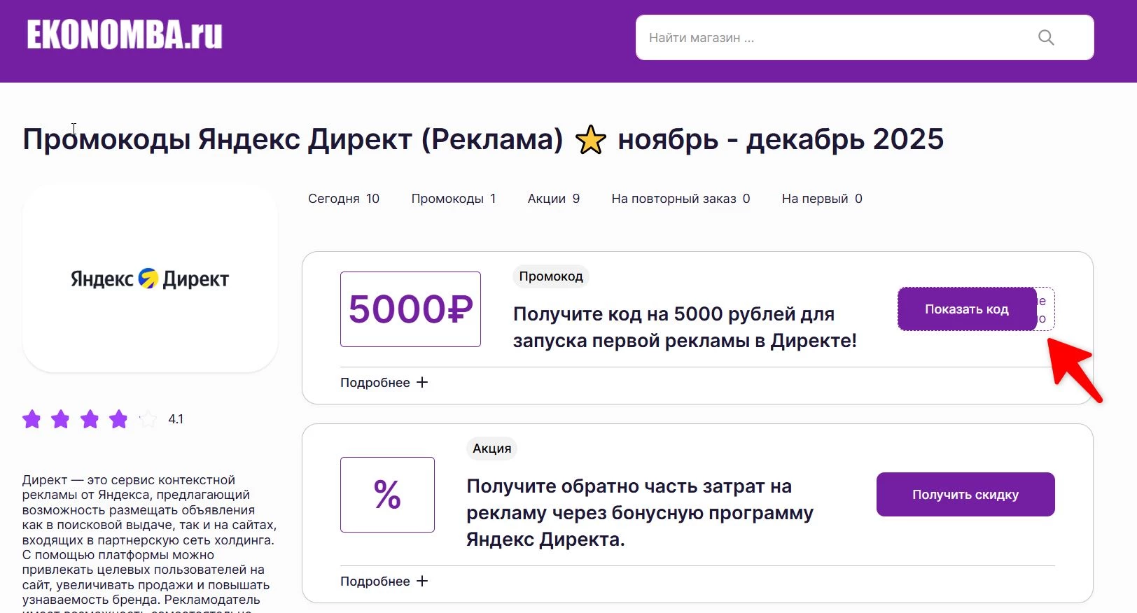Expand 'Подробнее' under the bonus program offer
The height and width of the screenshot is (613, 1137).
(384, 582)
